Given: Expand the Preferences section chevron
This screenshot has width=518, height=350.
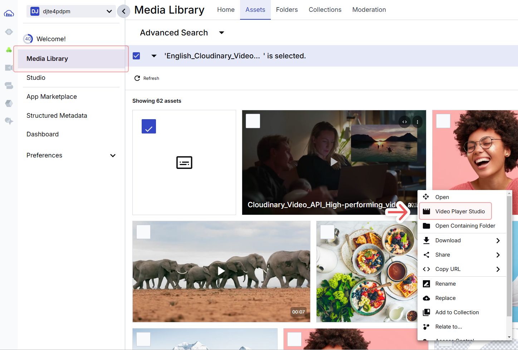Looking at the screenshot, I should (113, 155).
